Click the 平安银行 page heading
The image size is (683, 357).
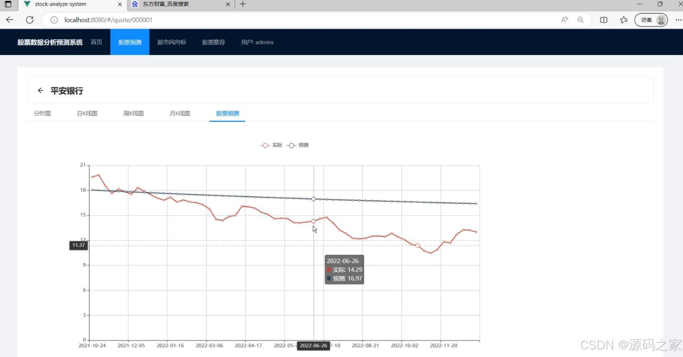(x=67, y=91)
